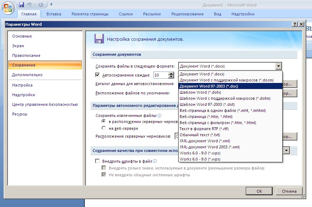
Task: Click the autosave minutes field showing 10
Action: [161, 75]
